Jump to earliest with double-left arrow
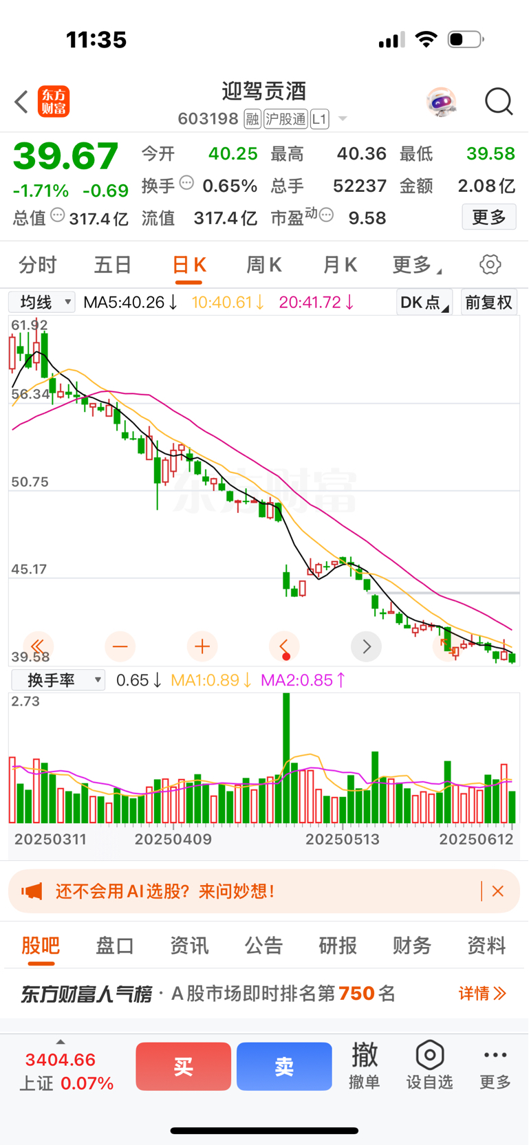The width and height of the screenshot is (529, 1145). (38, 646)
